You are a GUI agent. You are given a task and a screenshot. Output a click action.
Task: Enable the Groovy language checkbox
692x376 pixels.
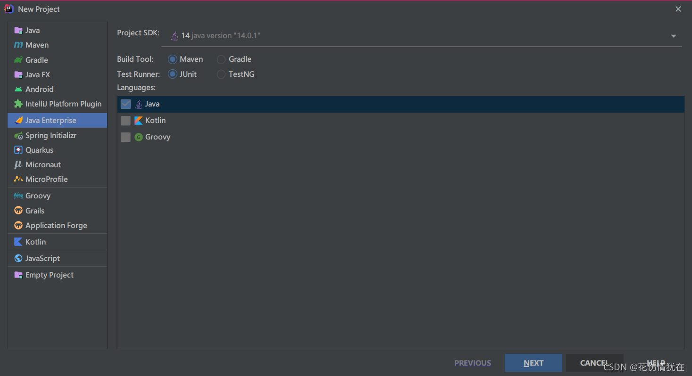coord(125,137)
